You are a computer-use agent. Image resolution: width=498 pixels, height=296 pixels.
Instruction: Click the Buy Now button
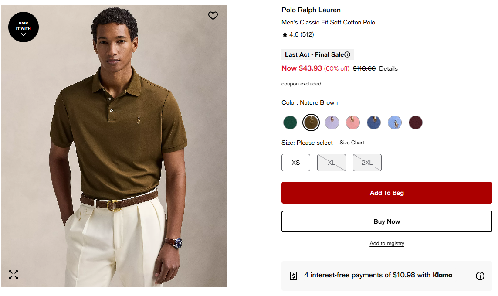point(387,221)
